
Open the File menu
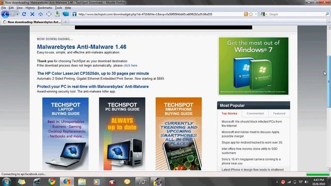4,8
